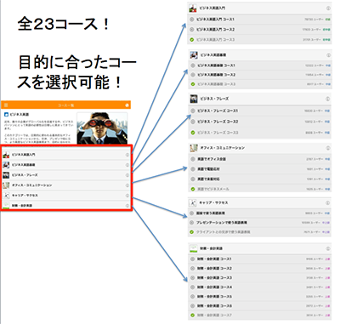
Task: Open 財務・会計英語 コース5 row
Action: click(260, 297)
